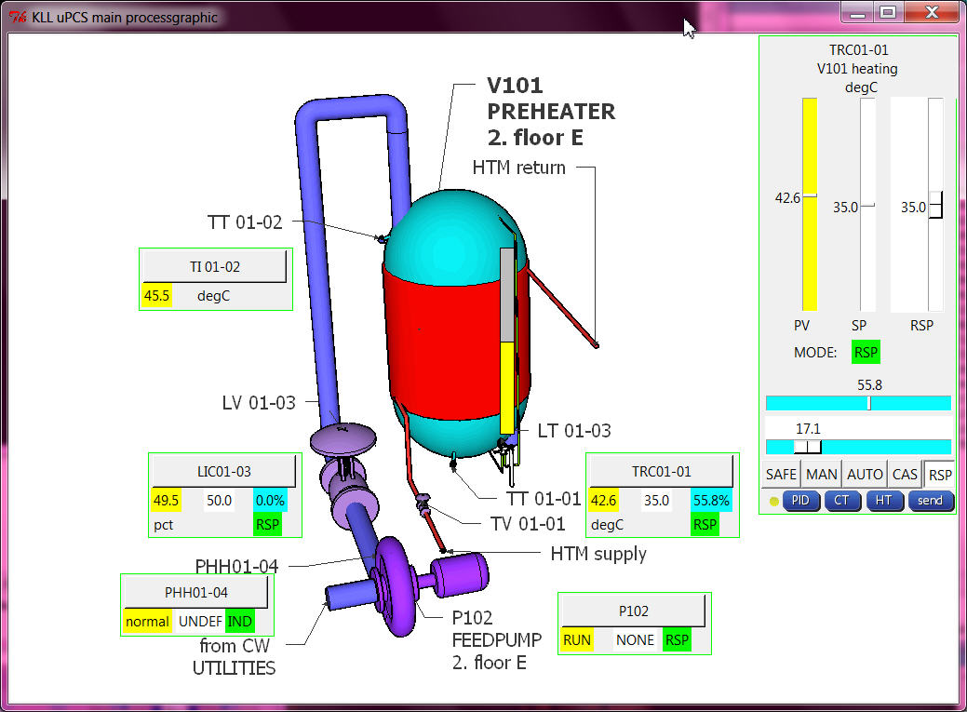967x712 pixels.
Task: Switch controller to SAFE mode
Action: click(x=781, y=474)
